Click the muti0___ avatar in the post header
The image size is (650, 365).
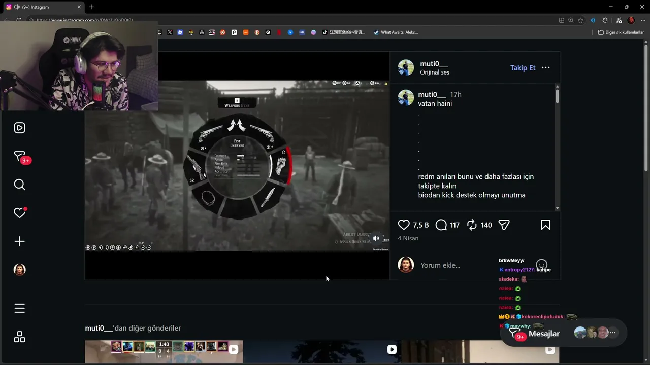pyautogui.click(x=406, y=67)
